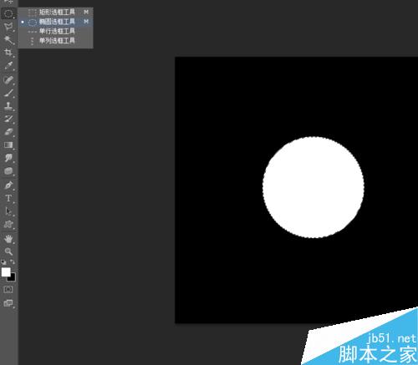This screenshot has width=418, height=365.
Task: Choose 矩形选框工具 from the flyout
Action: 56,12
